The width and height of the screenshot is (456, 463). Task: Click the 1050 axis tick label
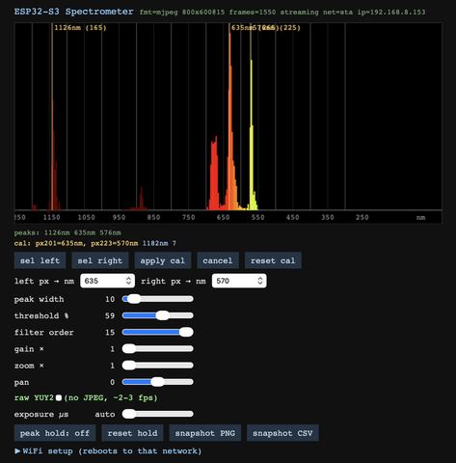click(x=86, y=217)
